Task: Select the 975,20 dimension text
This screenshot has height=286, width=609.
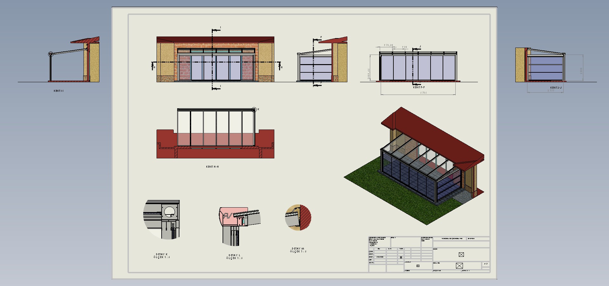Action: [x=388, y=45]
